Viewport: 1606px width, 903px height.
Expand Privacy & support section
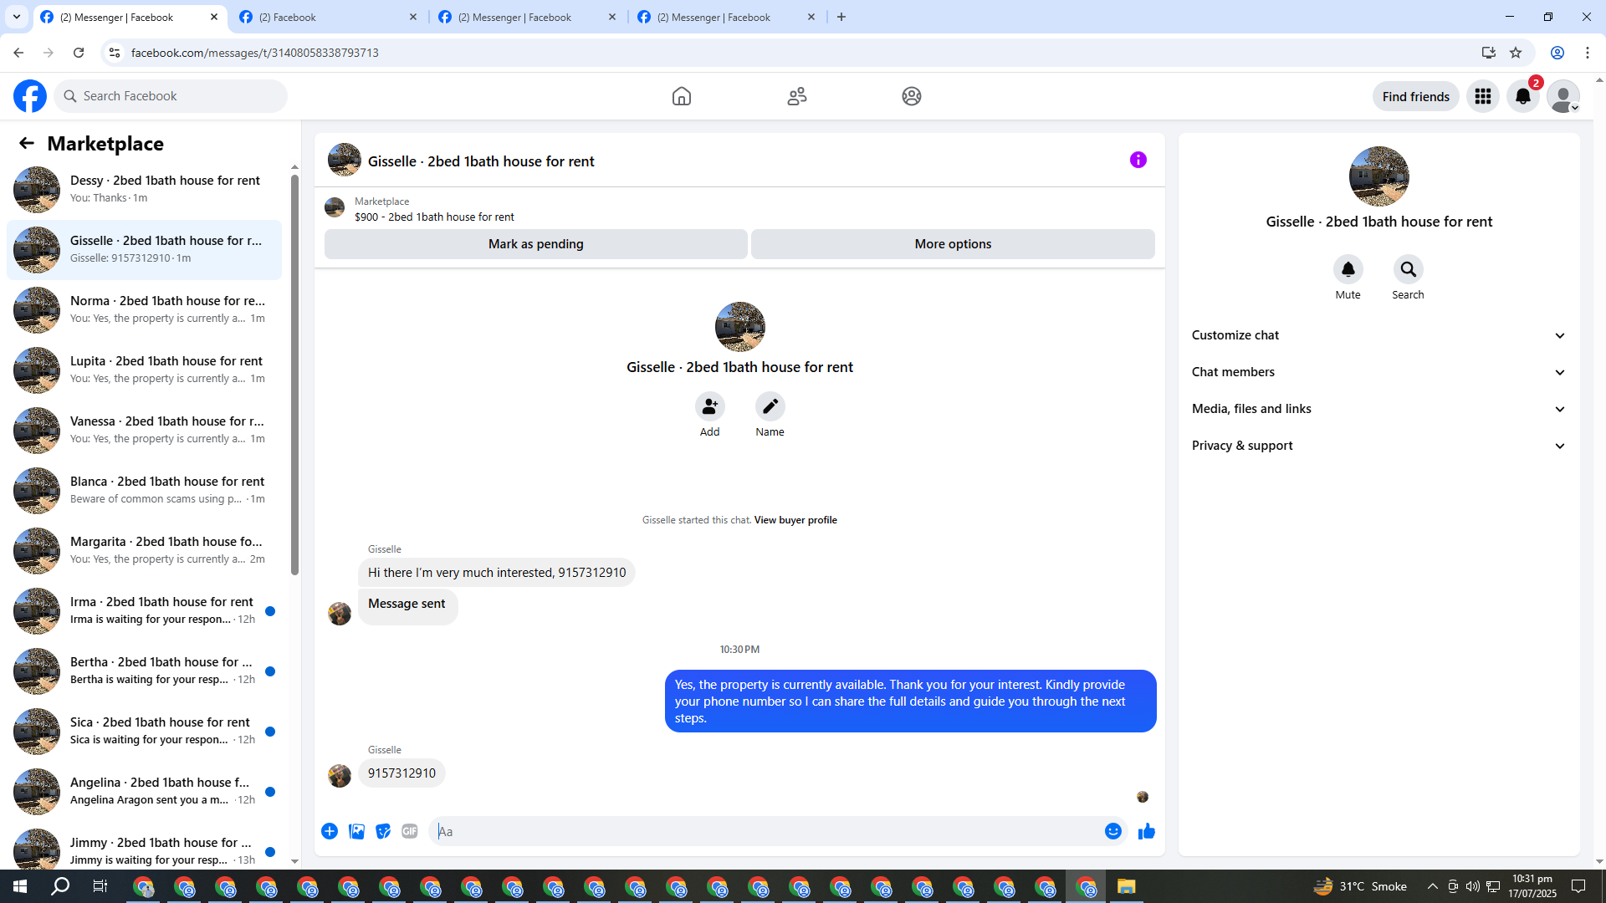click(1379, 446)
